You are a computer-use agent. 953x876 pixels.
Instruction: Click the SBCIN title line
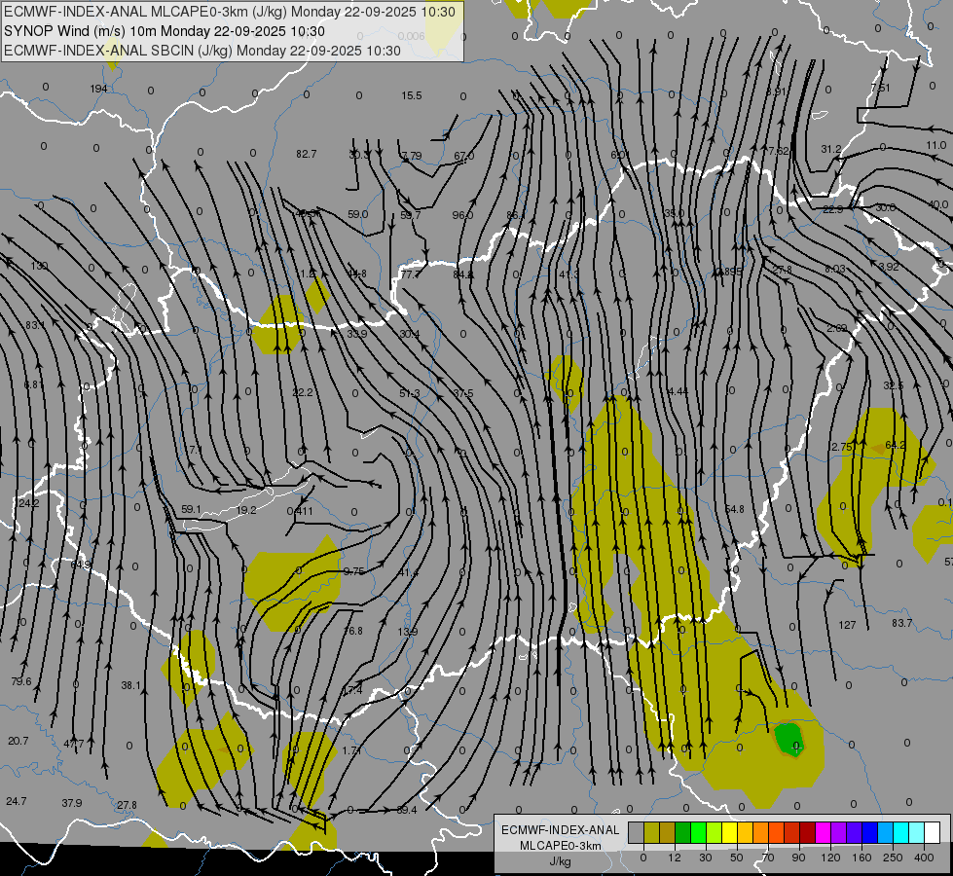click(202, 51)
